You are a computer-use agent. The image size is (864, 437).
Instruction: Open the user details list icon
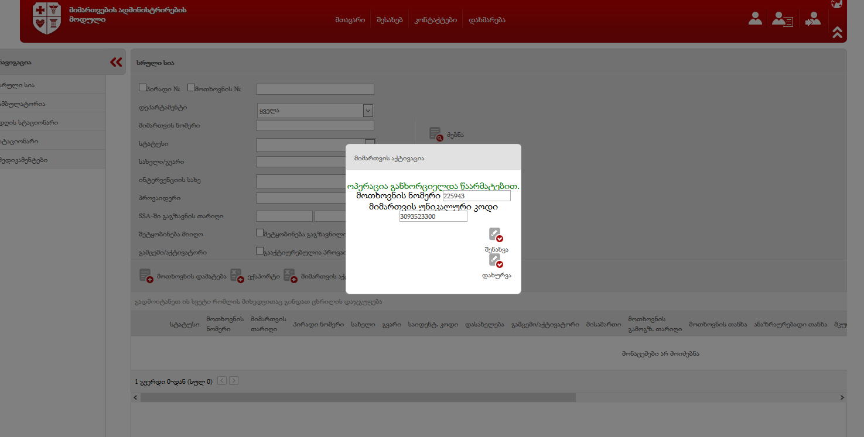click(782, 19)
